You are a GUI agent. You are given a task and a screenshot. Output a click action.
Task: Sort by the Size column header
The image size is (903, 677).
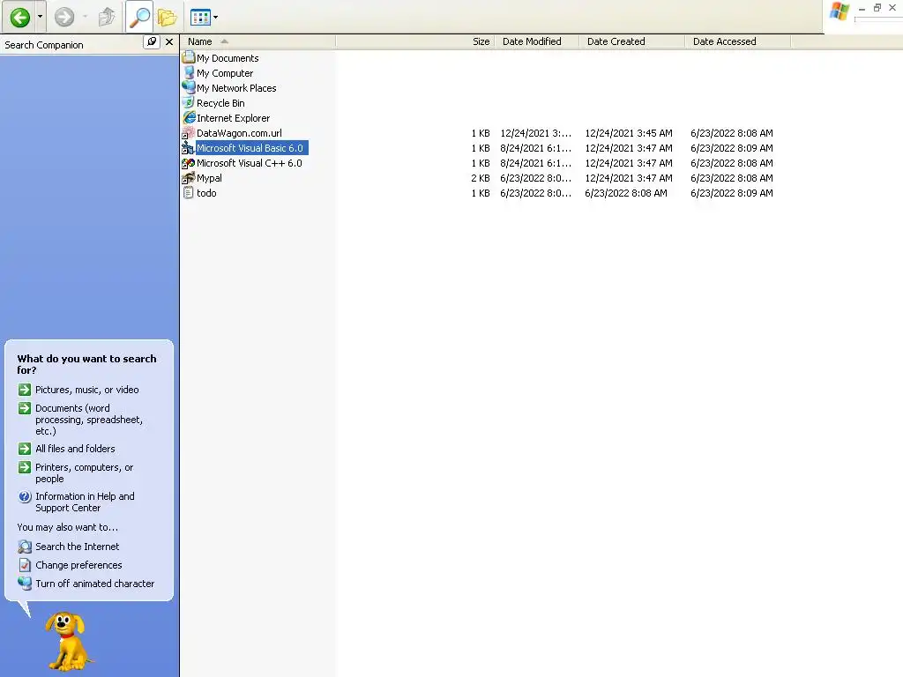pos(414,41)
